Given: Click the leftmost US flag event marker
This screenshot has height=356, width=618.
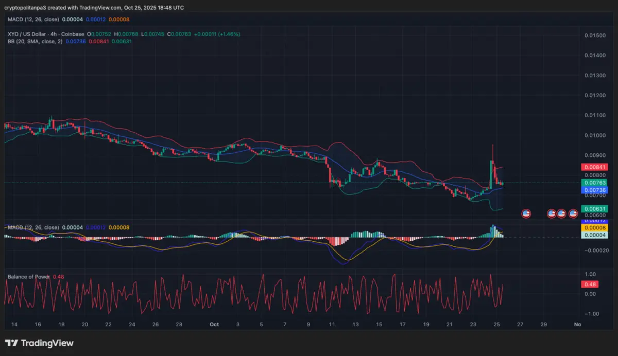Looking at the screenshot, I should coord(526,213).
